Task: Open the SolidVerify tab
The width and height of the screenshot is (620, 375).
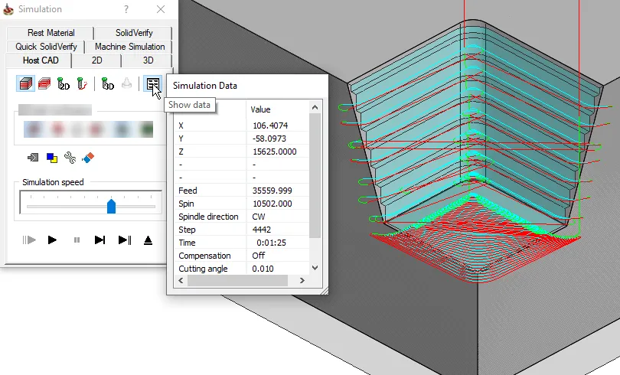Action: point(134,33)
